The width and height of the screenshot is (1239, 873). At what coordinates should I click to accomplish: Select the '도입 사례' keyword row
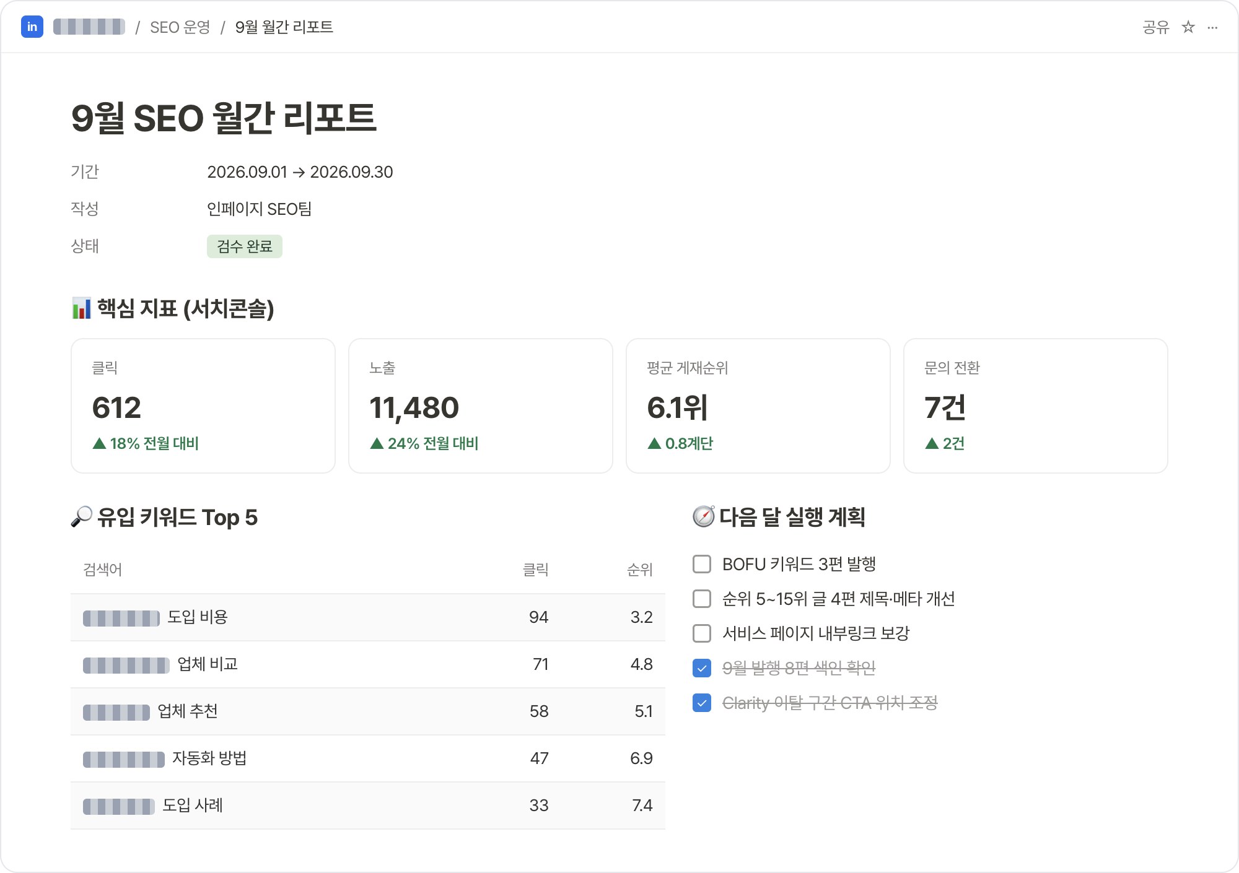368,806
